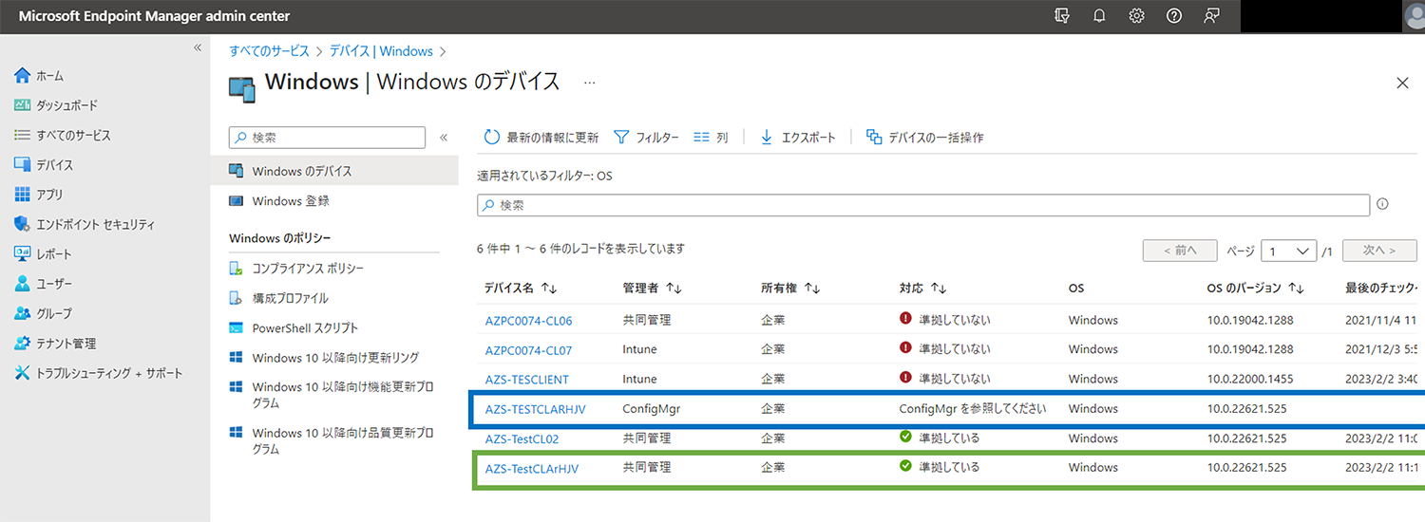Open the settings gear icon
Image resolution: width=1425 pixels, height=522 pixels.
1136,16
